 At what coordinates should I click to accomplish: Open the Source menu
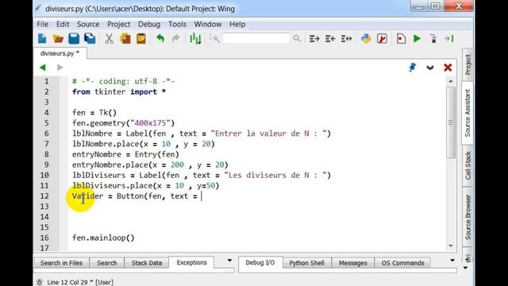point(88,25)
